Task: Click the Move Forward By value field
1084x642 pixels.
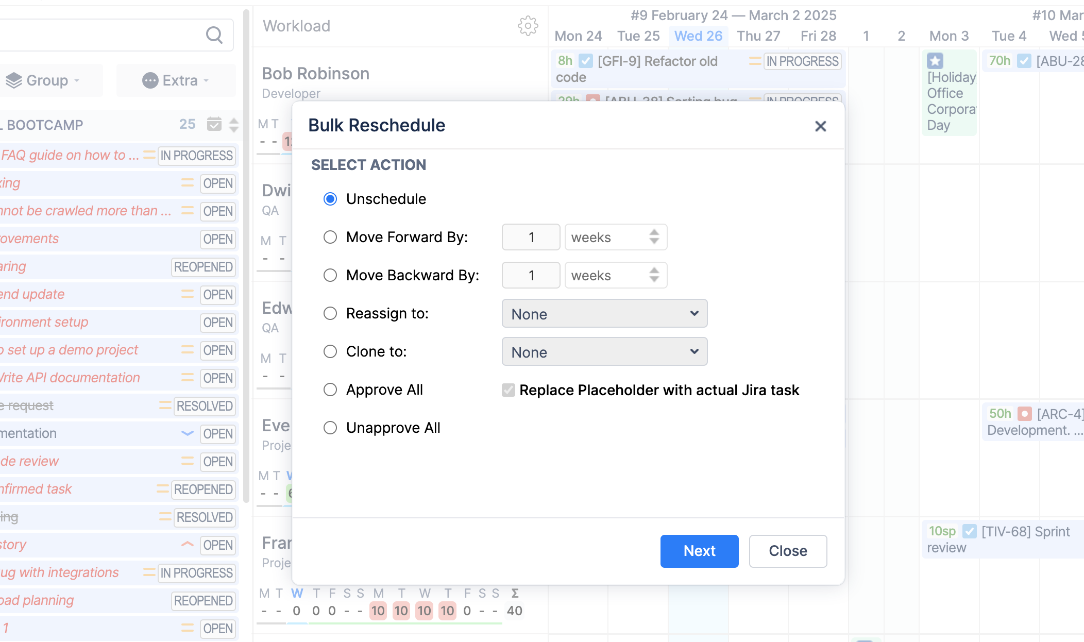Action: (x=531, y=237)
